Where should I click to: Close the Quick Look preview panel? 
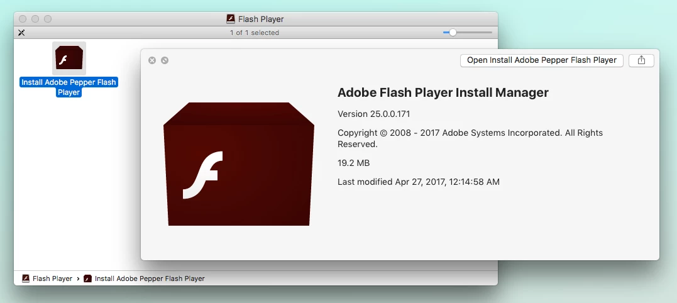(152, 60)
